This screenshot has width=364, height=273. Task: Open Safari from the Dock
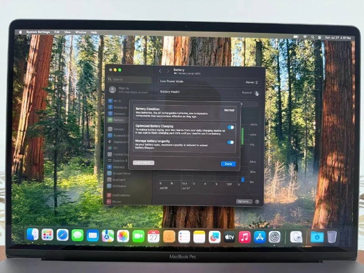pos(62,235)
